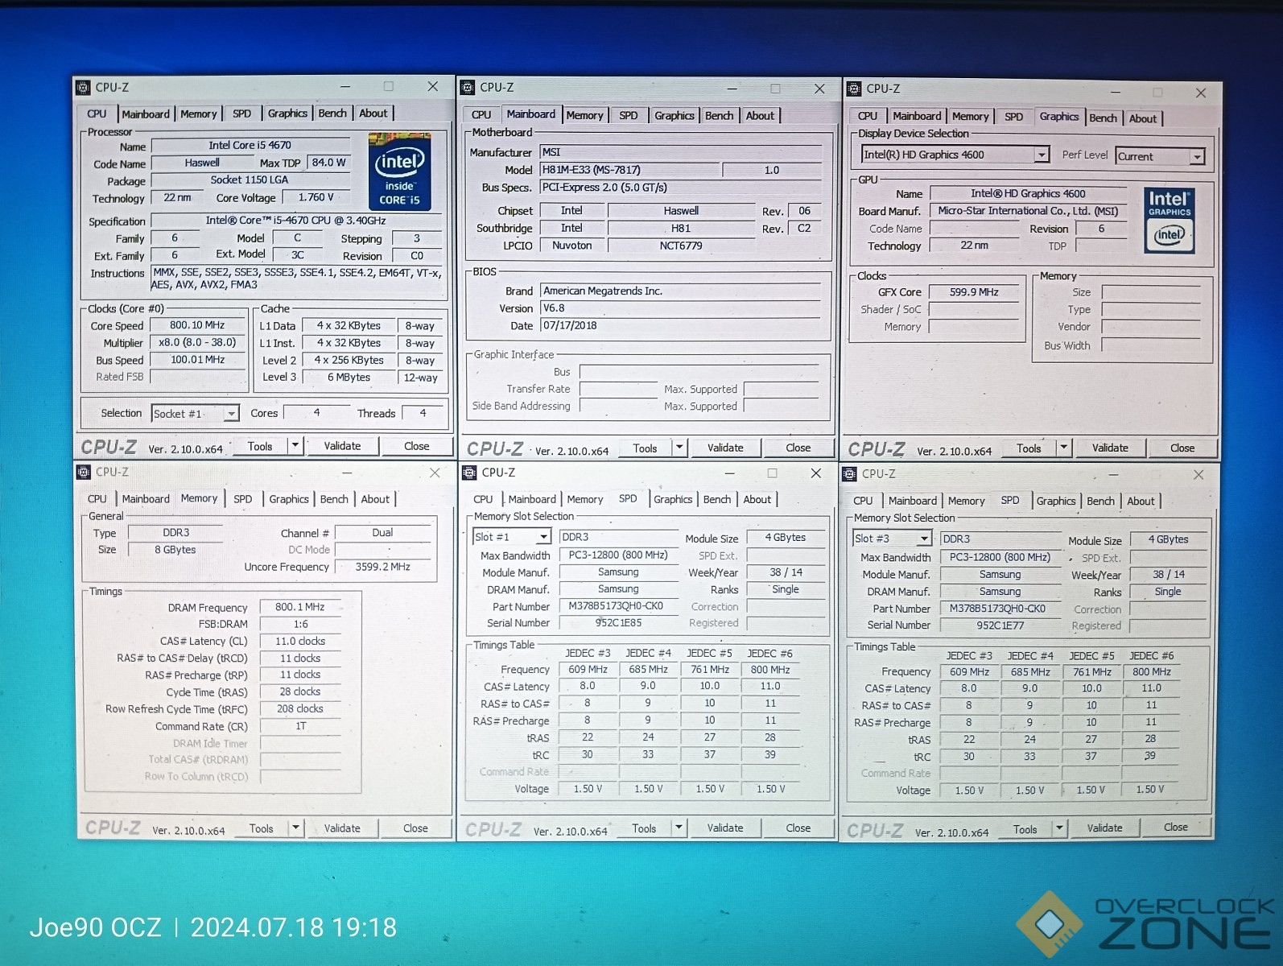Minimize the Processor CPU-Z window

click(x=344, y=86)
